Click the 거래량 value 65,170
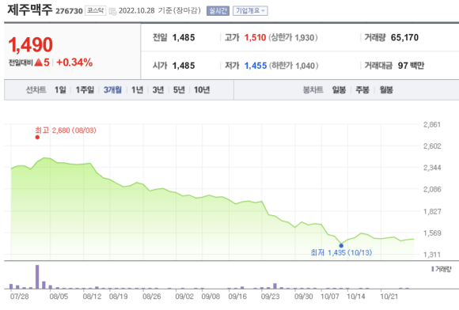The width and height of the screenshot is (459, 310). point(404,38)
